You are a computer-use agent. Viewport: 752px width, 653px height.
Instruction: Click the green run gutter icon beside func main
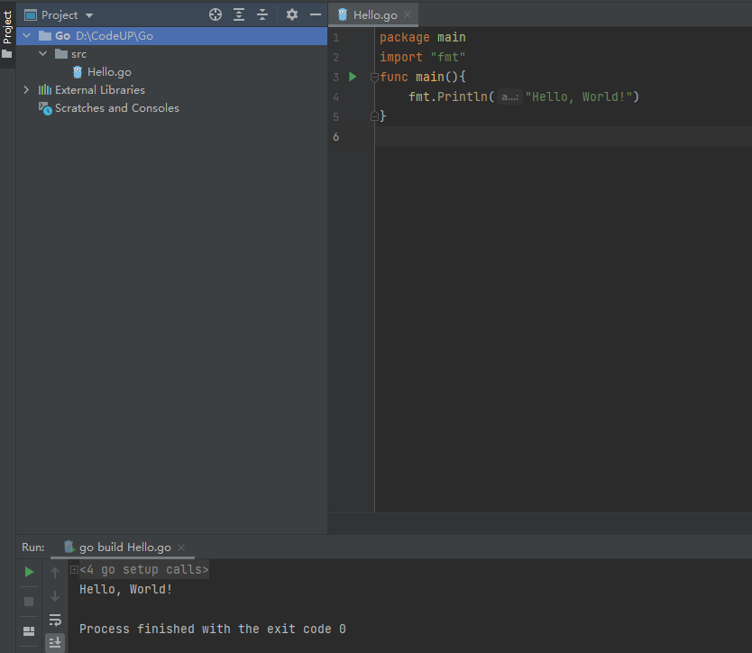(353, 77)
